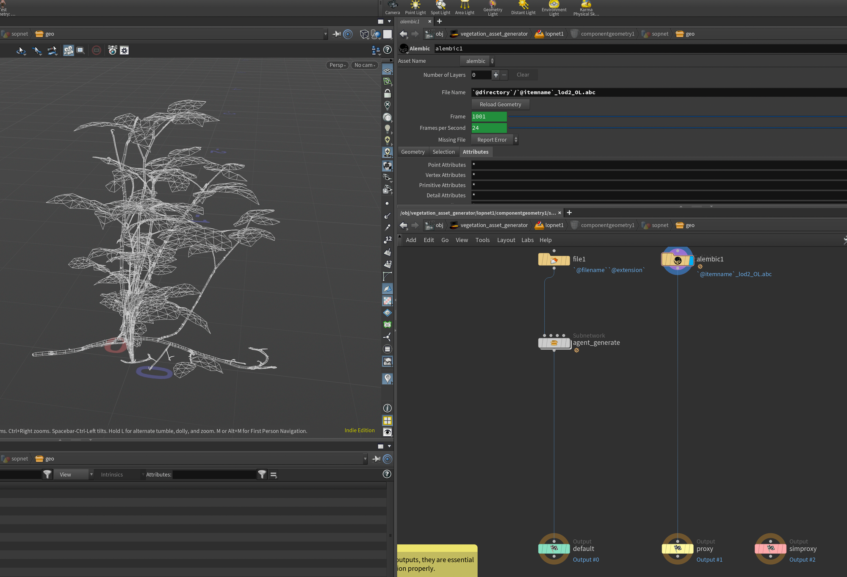Screen dimensions: 847x577
Task: Toggle the viewport visibility eye icon
Action: [387, 432]
